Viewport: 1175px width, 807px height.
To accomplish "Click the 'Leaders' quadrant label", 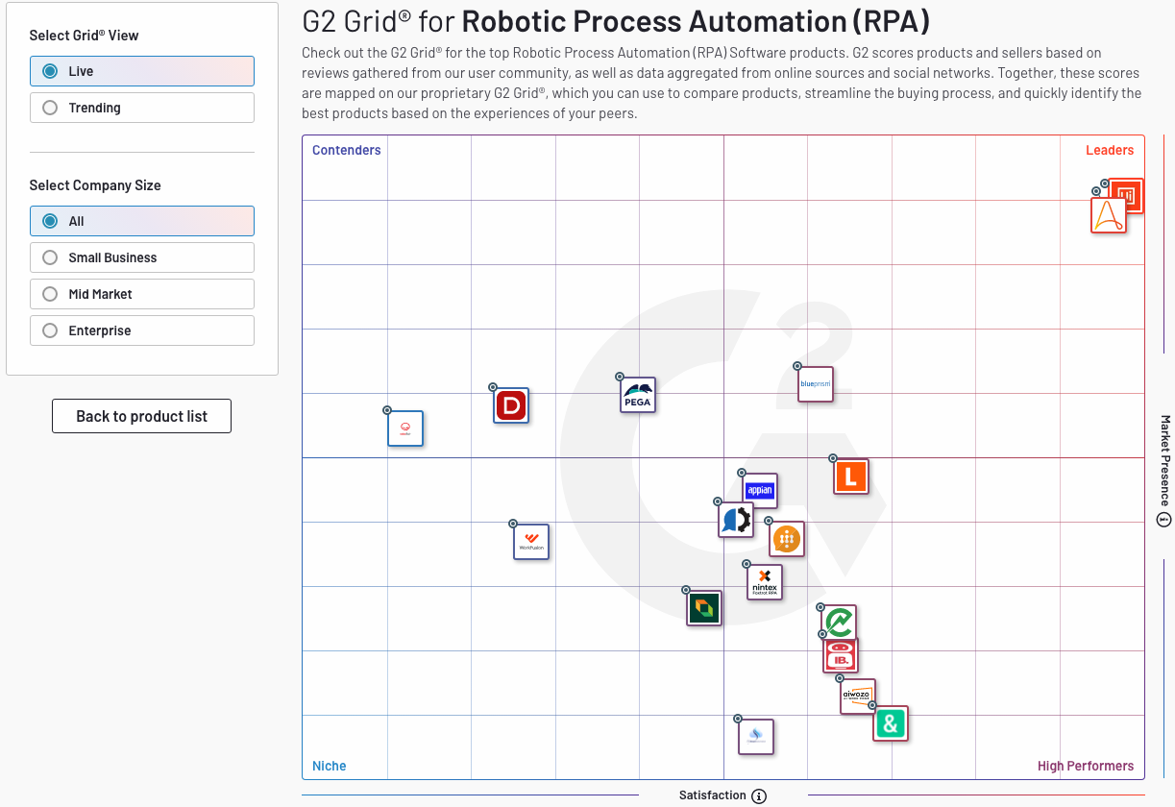I will coord(1110,150).
